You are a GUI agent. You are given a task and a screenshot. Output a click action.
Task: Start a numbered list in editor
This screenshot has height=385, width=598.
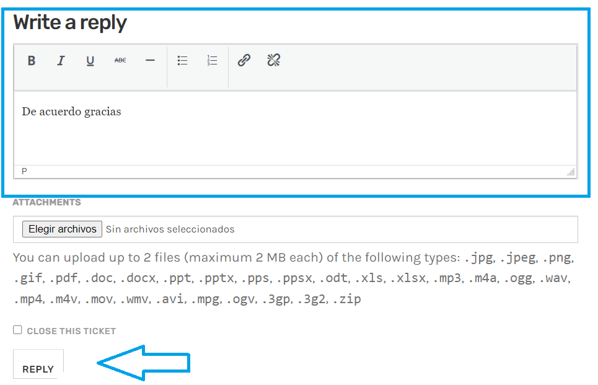[212, 61]
